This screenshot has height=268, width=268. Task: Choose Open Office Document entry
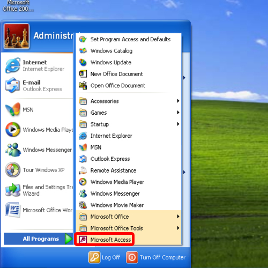(x=129, y=86)
